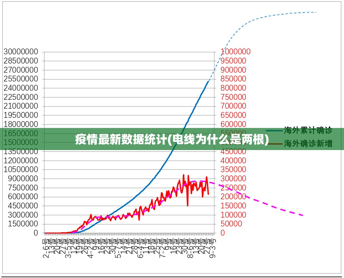
Task: Click the black axis value 3000000
Action: (23, 215)
